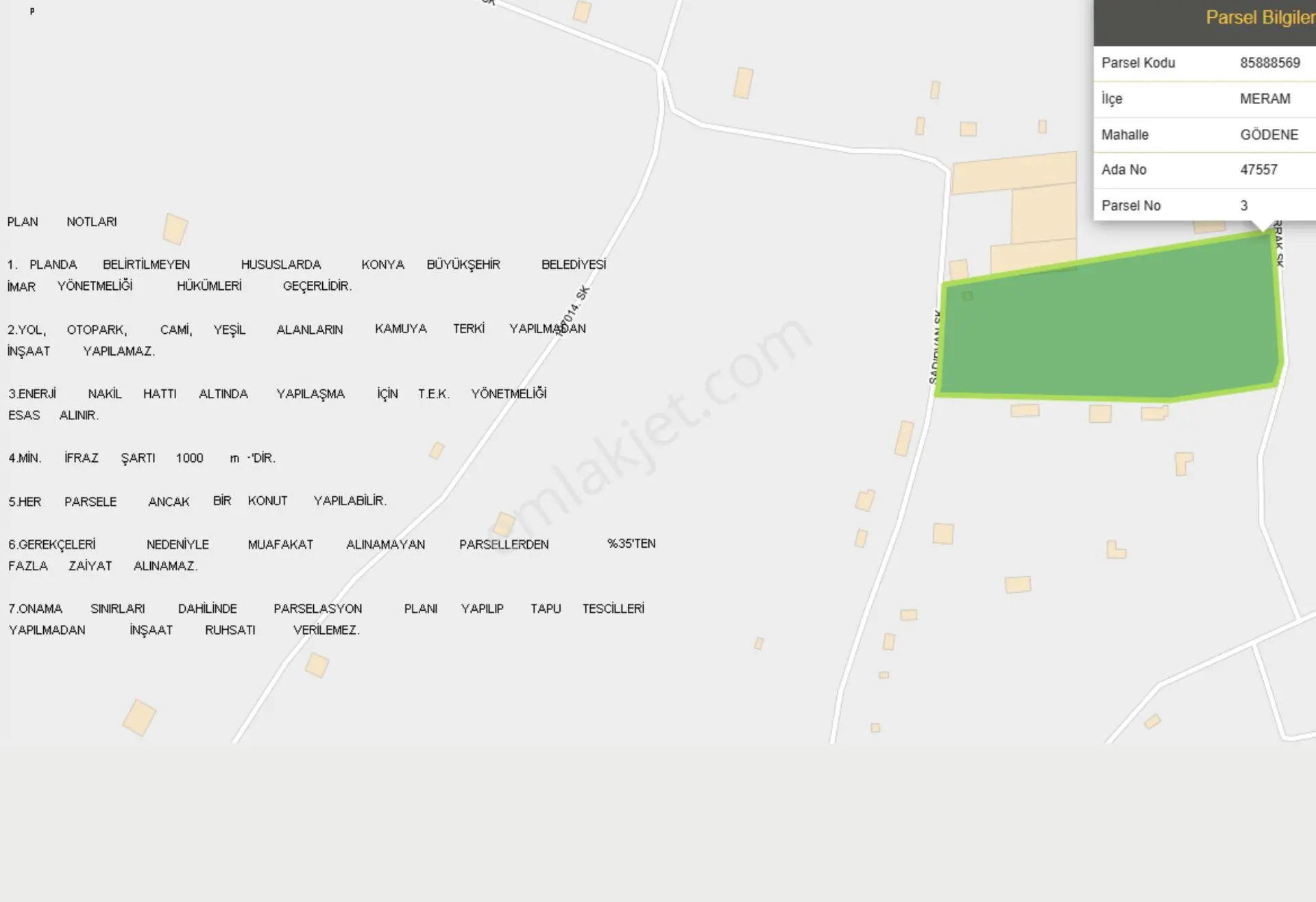Click the Ada No label
This screenshot has height=902, width=1316.
(x=1123, y=170)
